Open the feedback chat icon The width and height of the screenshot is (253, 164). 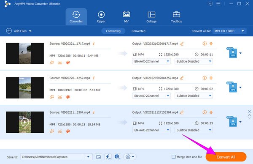tap(210, 3)
